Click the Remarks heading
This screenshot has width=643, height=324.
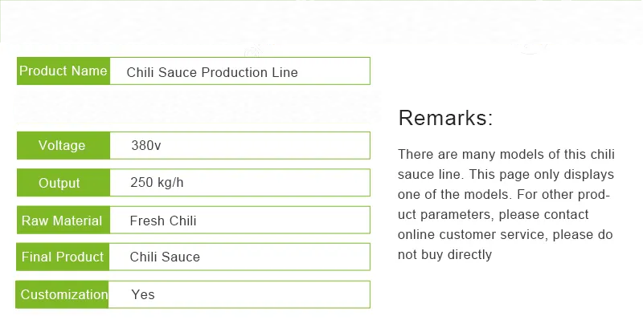445,119
